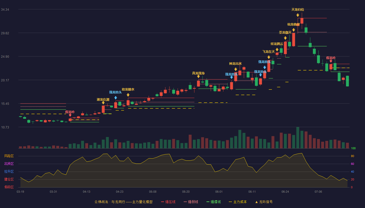Select the 04-23 date label
Viewport: 365px width, 208px height.
click(120, 192)
